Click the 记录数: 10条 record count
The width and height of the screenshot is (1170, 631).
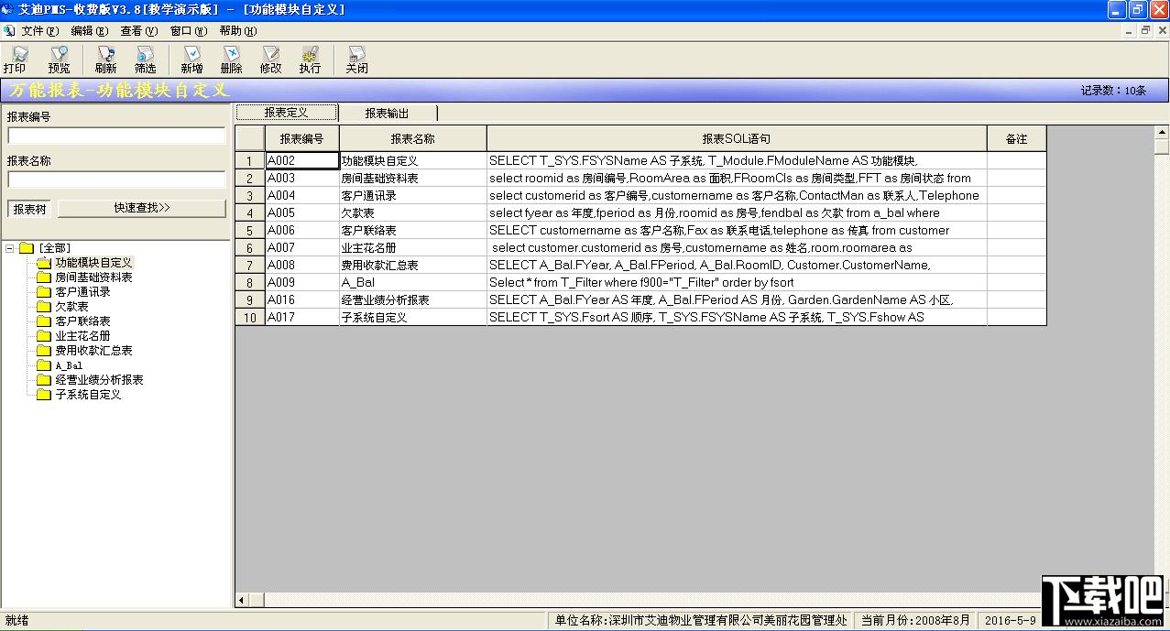pyautogui.click(x=1113, y=91)
